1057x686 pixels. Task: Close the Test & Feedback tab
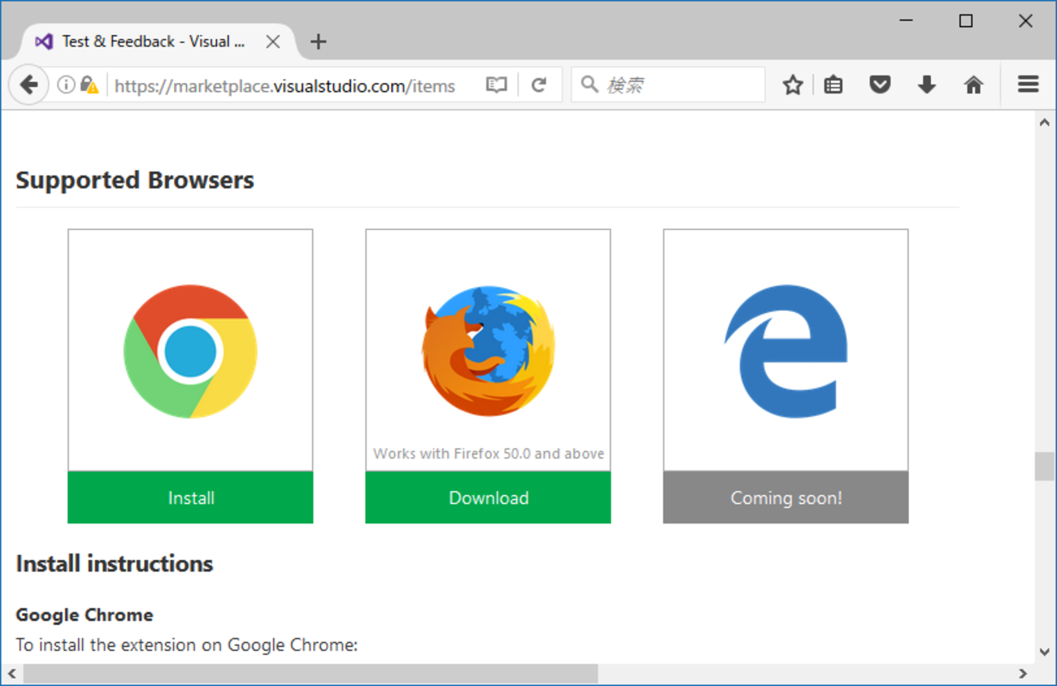coord(273,41)
